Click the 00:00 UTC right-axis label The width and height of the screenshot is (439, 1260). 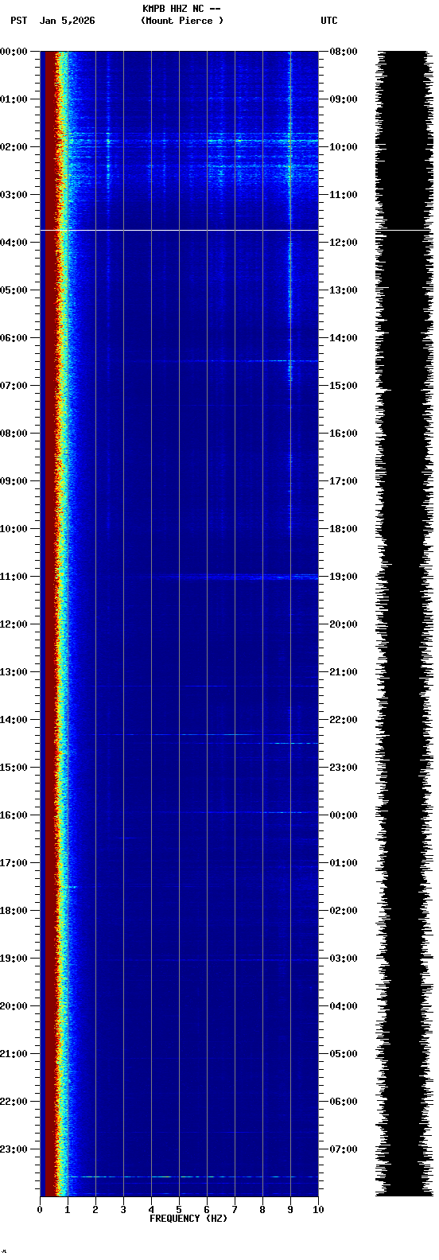[344, 815]
